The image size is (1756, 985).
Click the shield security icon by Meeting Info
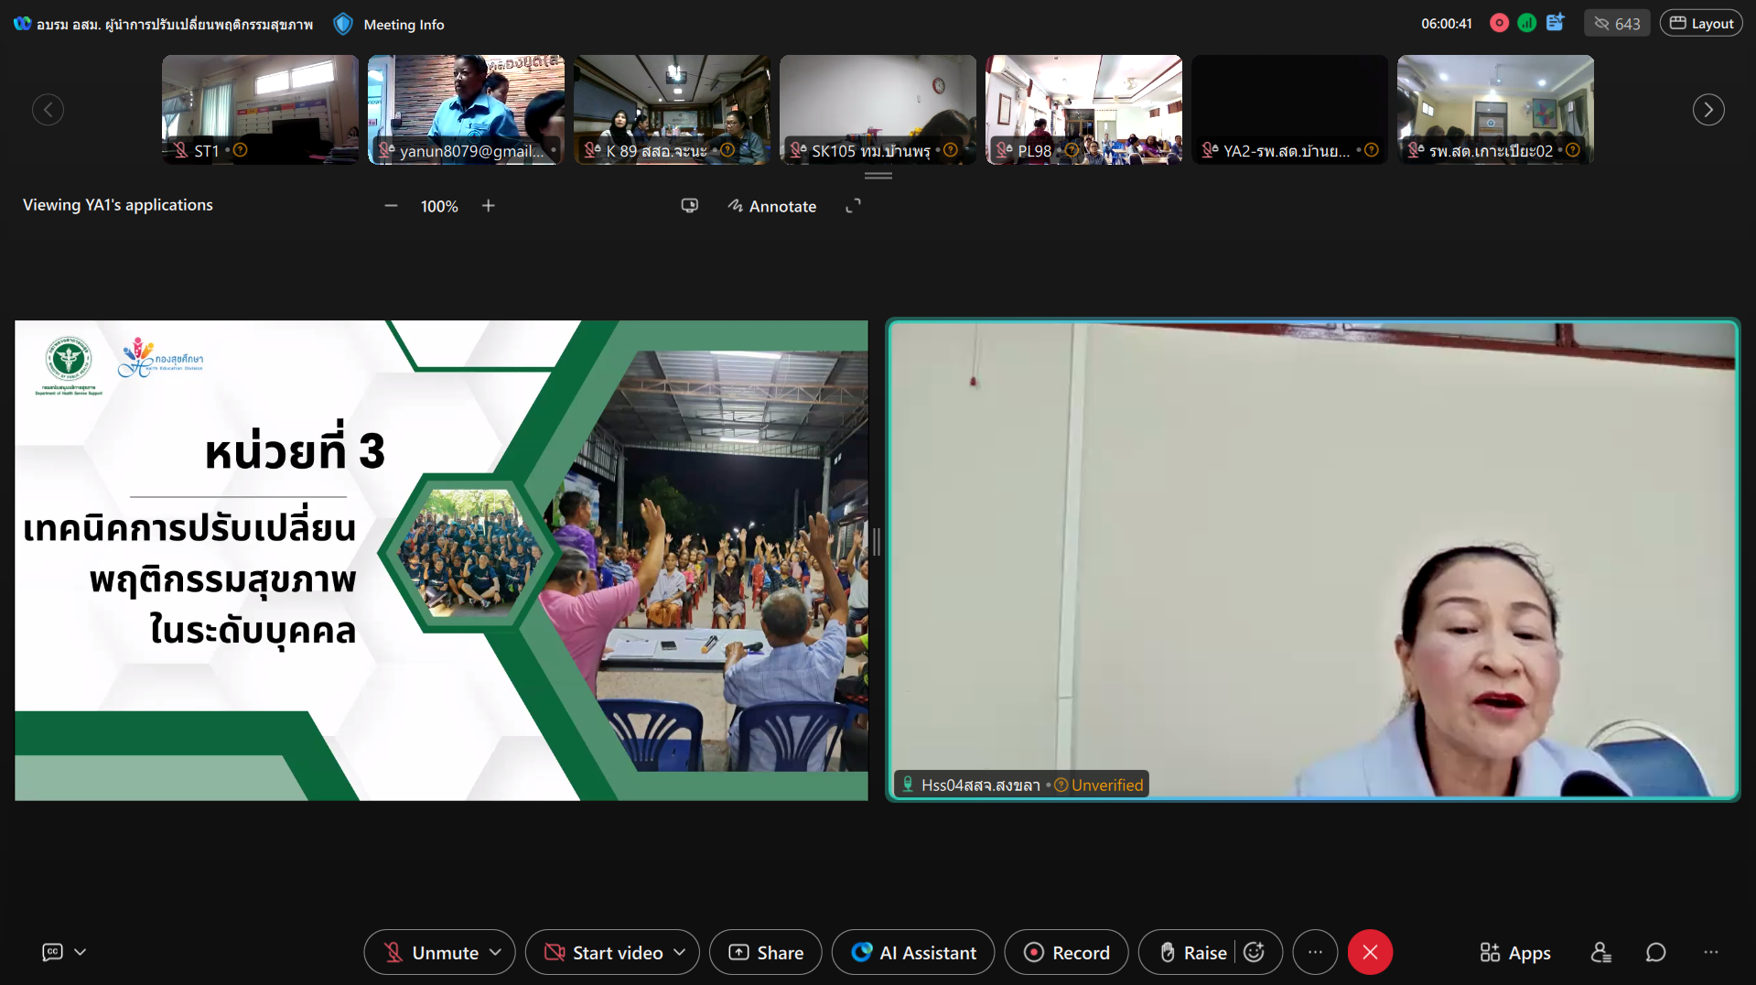point(343,25)
